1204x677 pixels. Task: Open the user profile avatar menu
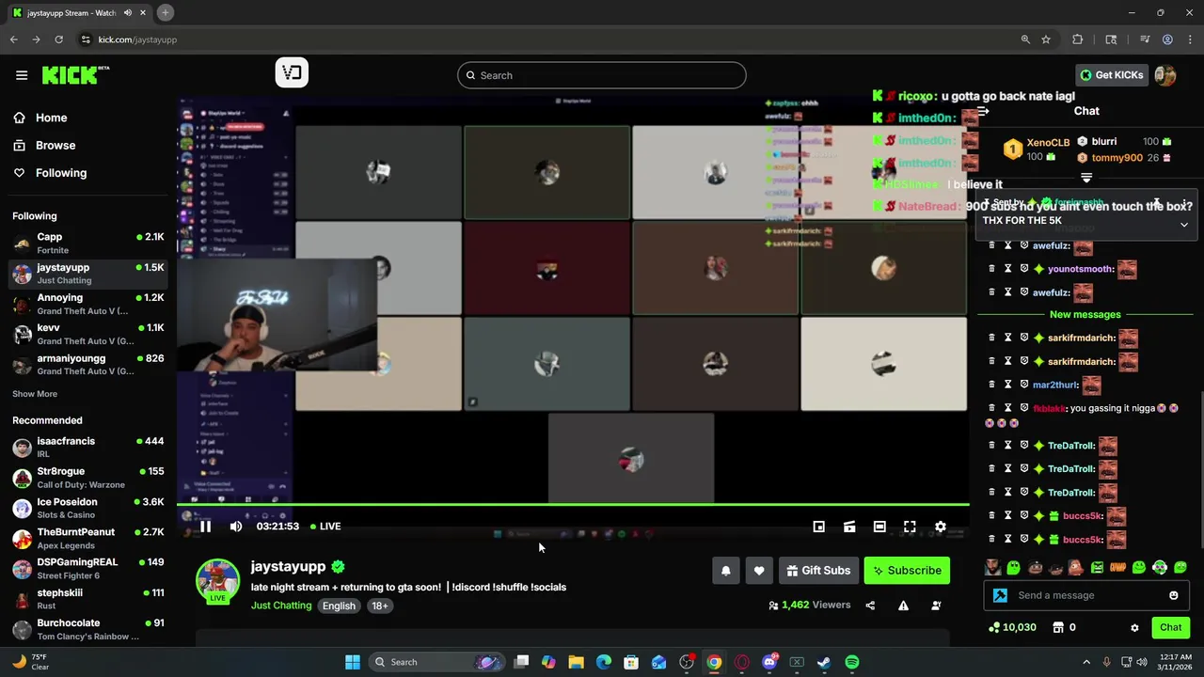tap(1164, 75)
